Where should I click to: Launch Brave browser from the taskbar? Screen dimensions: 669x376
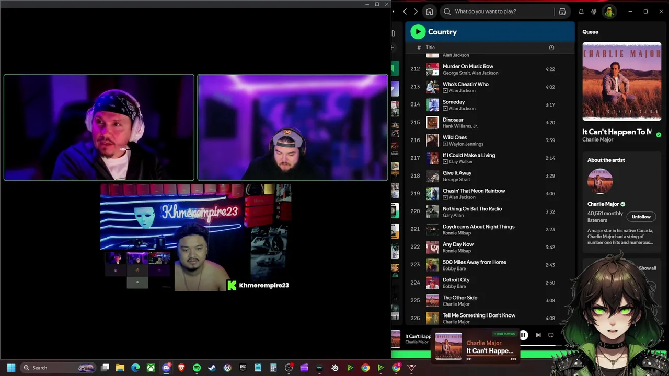tap(181, 368)
